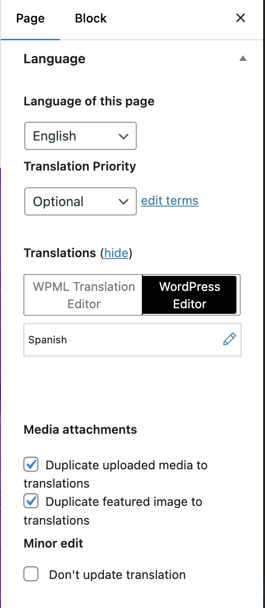265x608 pixels.
Task: Click the hide link next to Translations
Action: coord(116,253)
